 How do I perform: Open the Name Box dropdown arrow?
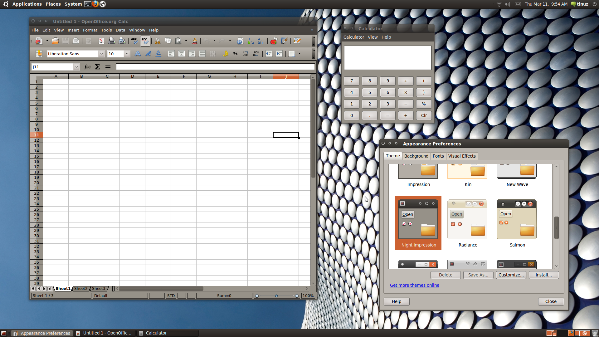tap(76, 67)
